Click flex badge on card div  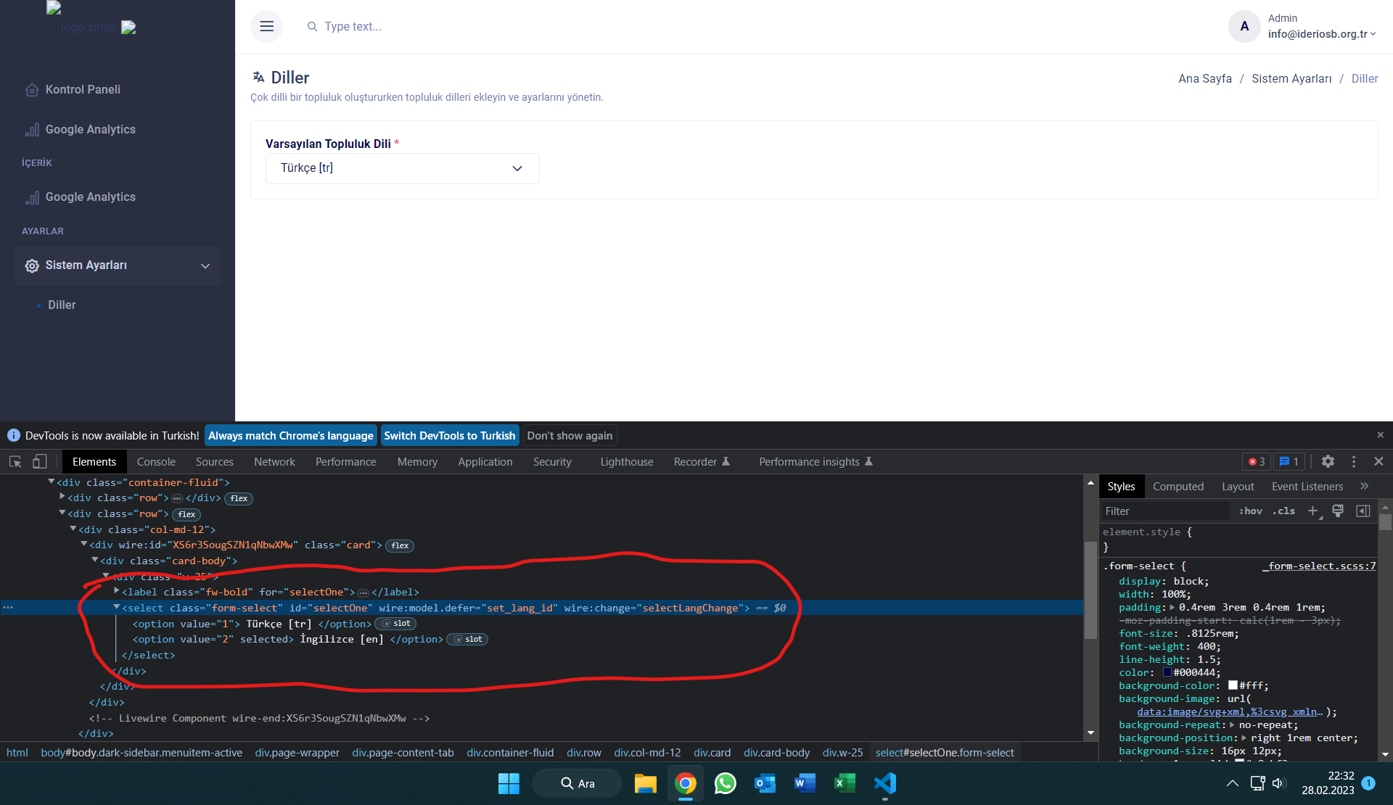pyautogui.click(x=400, y=545)
